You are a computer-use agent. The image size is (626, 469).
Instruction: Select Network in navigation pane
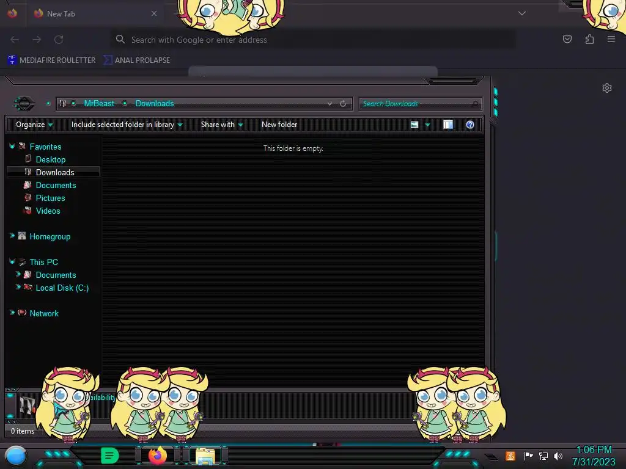[44, 313]
